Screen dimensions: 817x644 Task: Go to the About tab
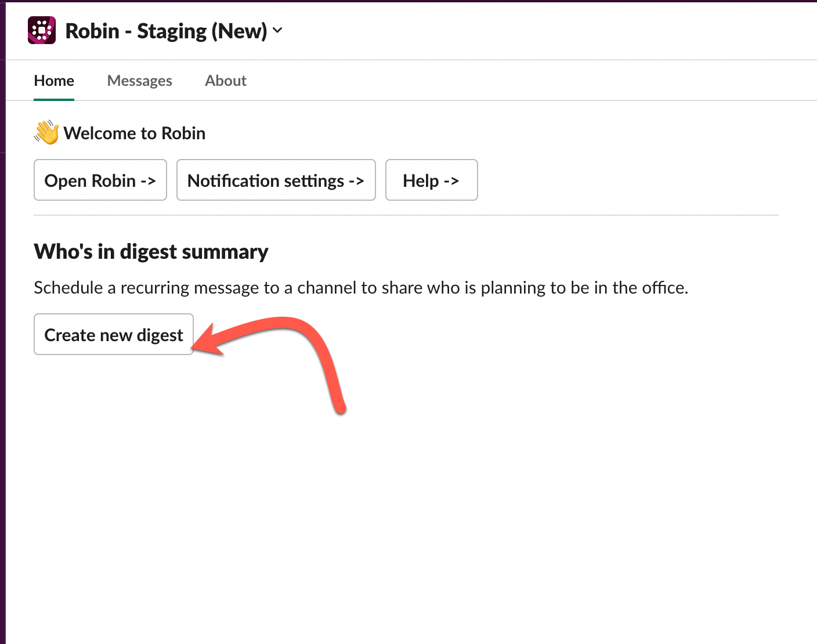[226, 81]
